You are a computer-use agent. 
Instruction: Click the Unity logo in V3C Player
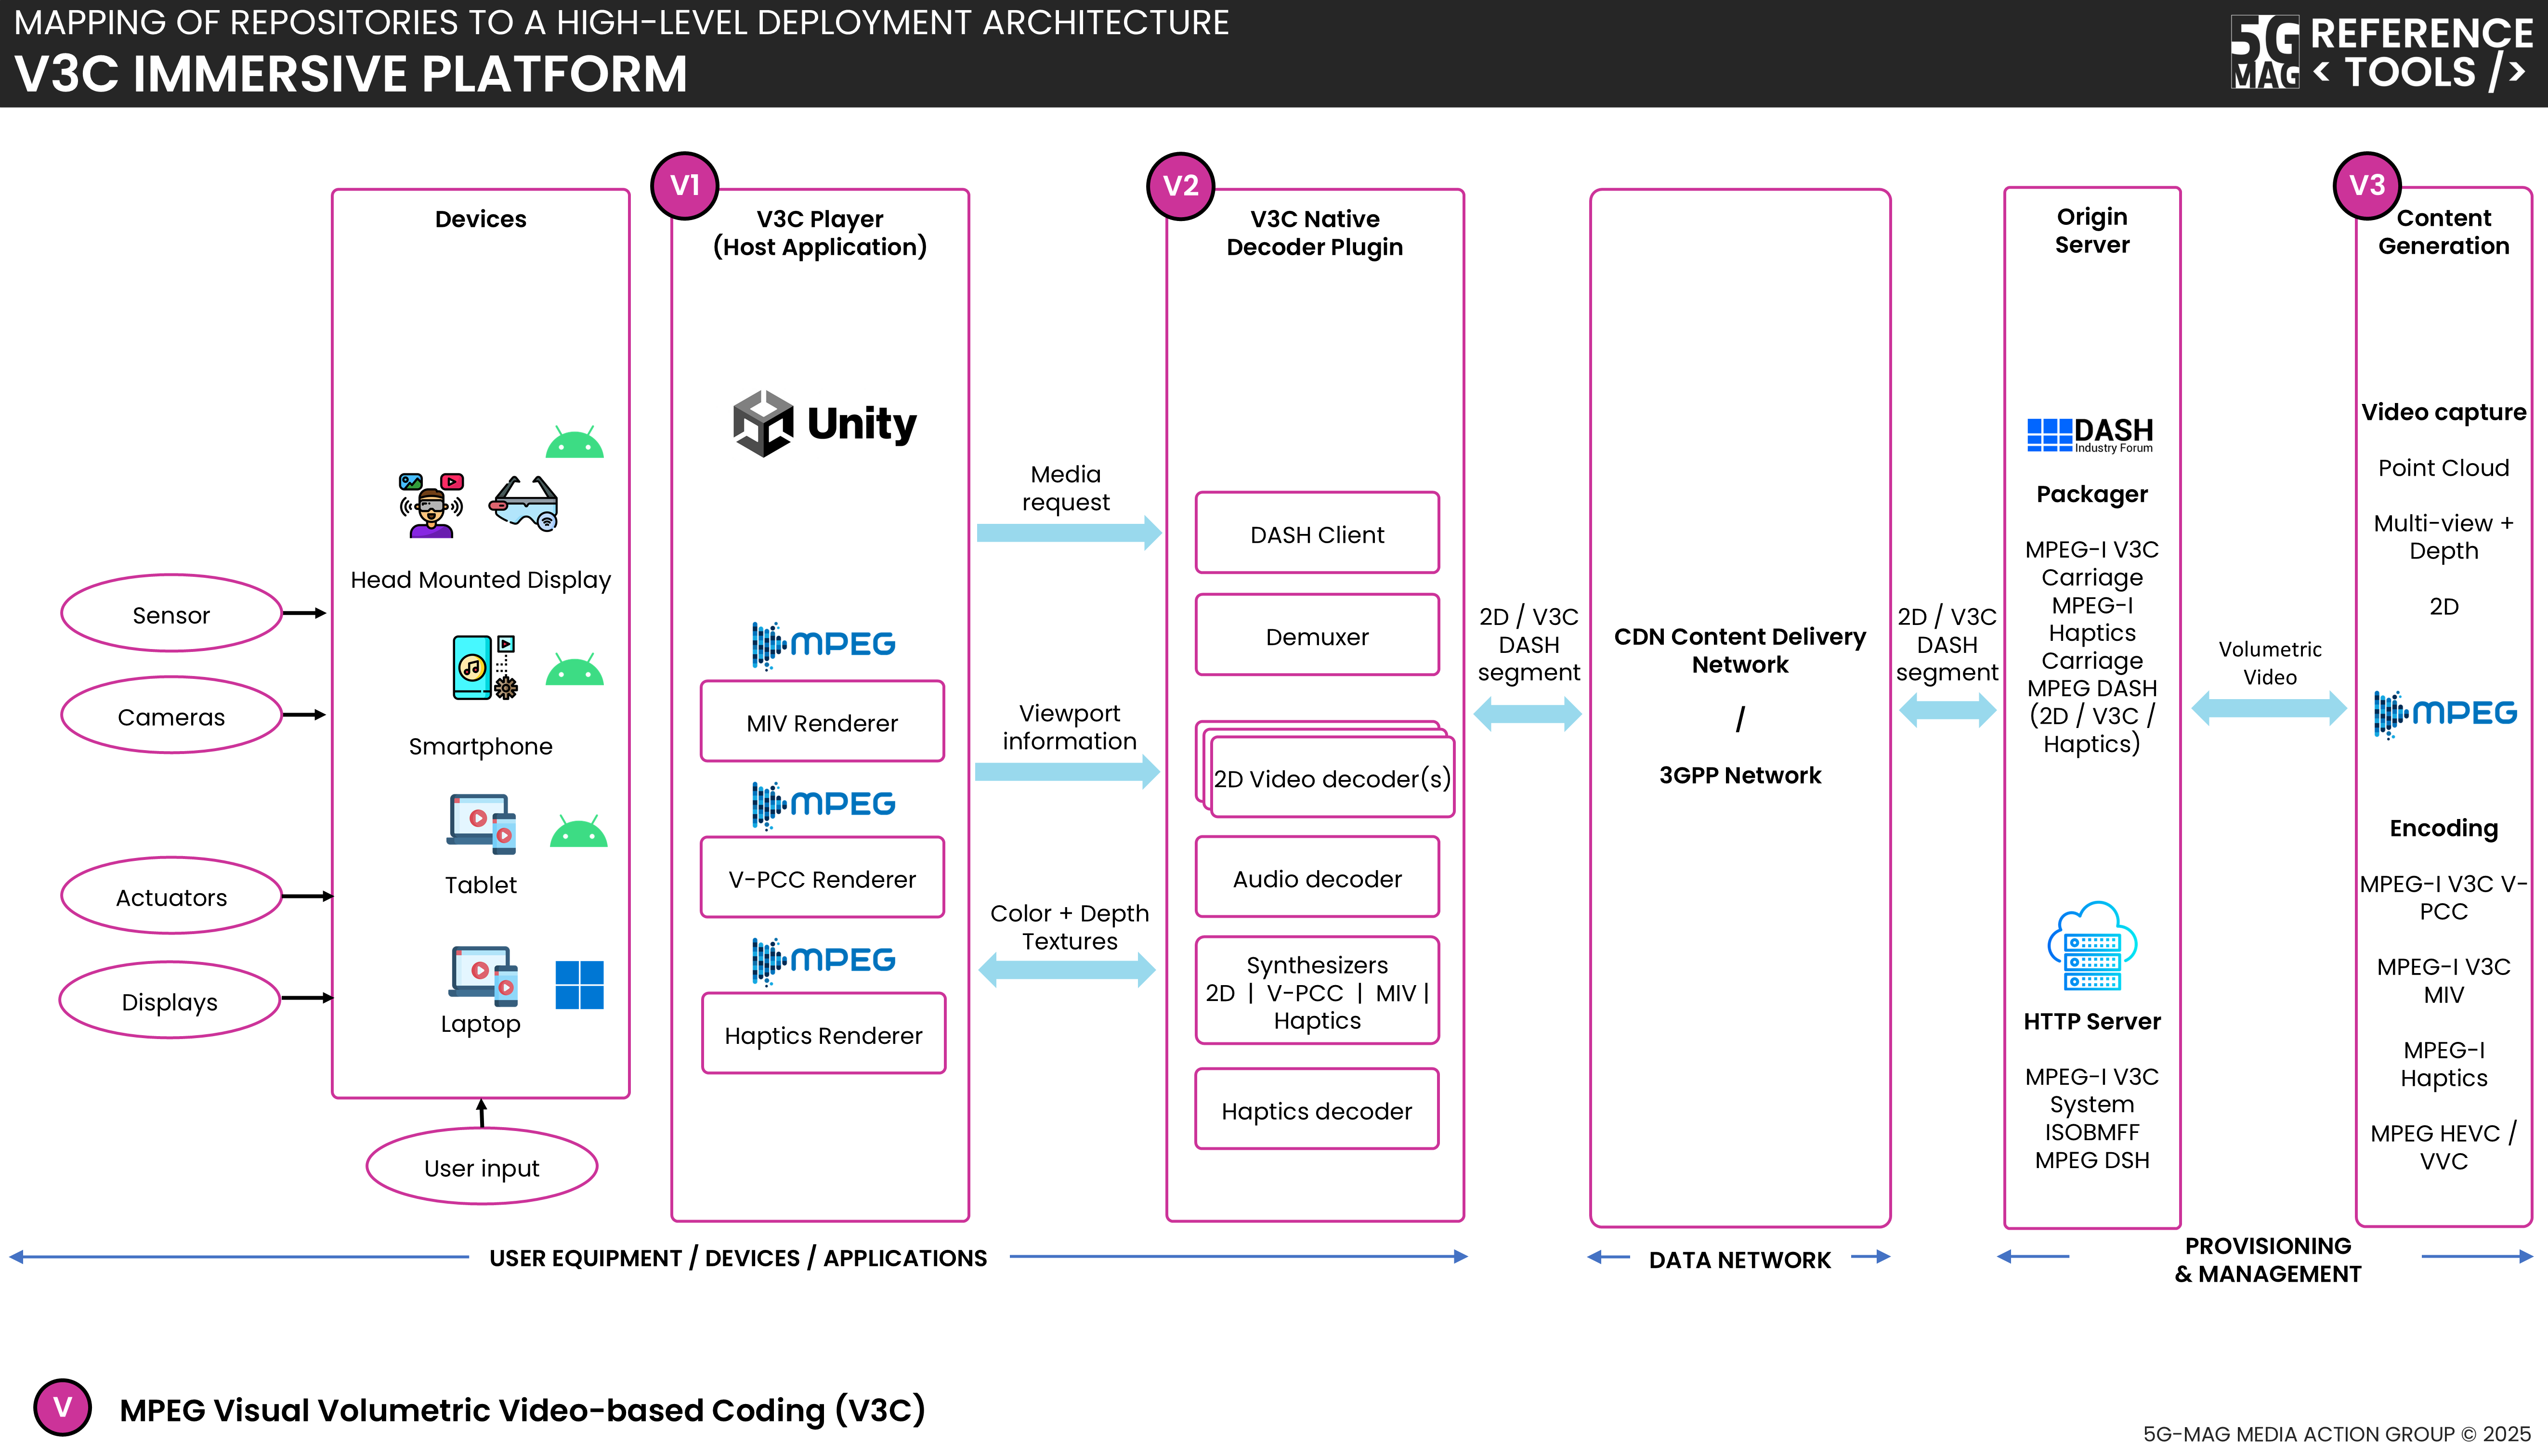[824, 424]
